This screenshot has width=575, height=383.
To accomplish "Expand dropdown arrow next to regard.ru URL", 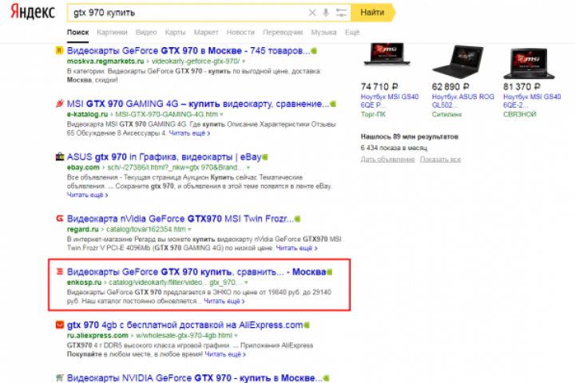I will pos(189,230).
